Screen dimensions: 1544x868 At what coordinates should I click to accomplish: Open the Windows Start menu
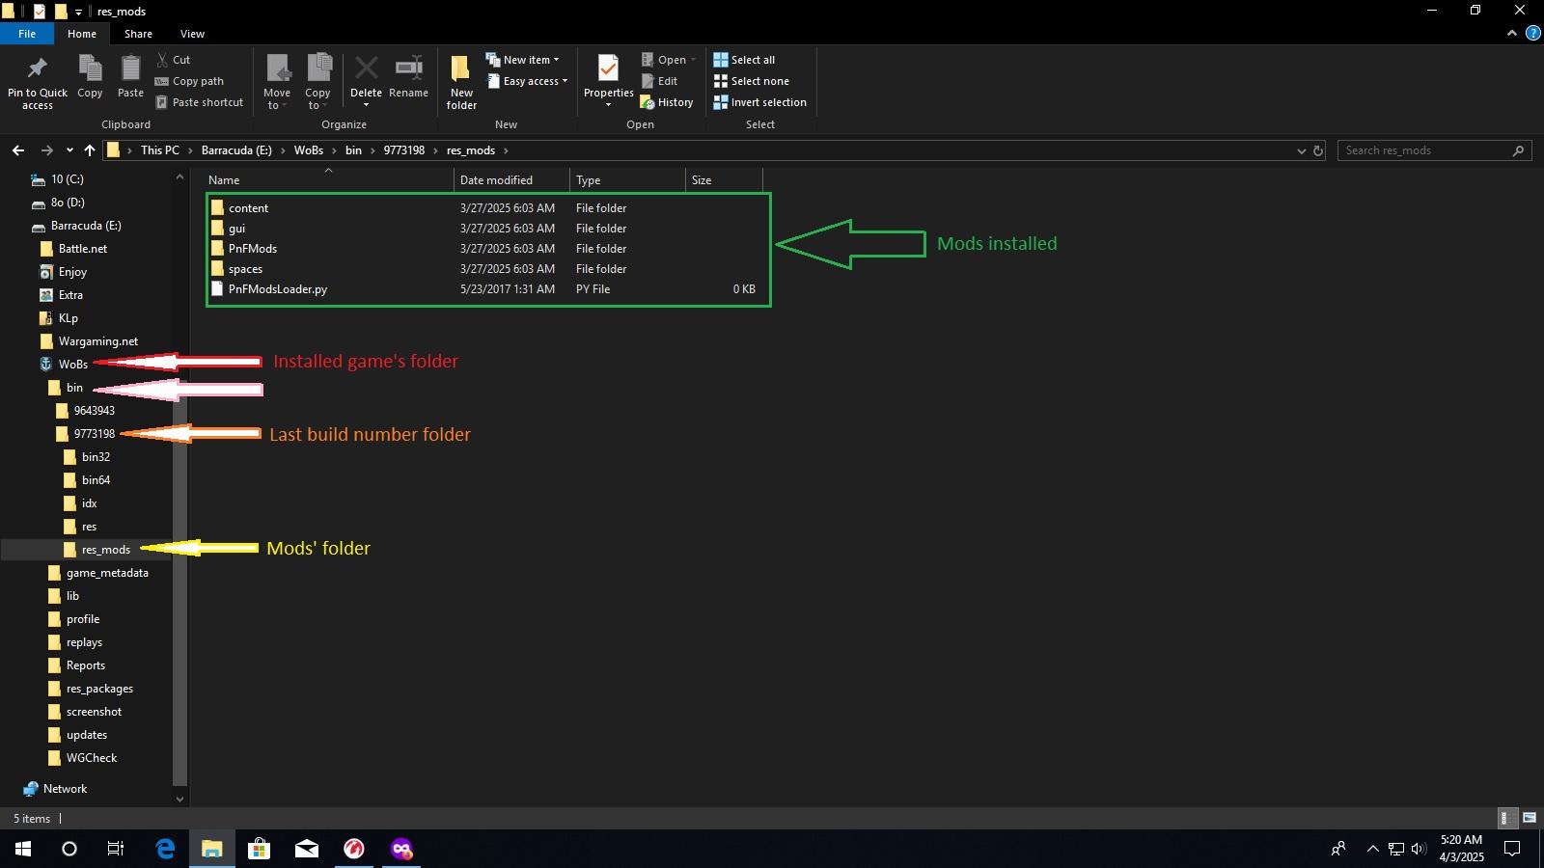pyautogui.click(x=23, y=849)
